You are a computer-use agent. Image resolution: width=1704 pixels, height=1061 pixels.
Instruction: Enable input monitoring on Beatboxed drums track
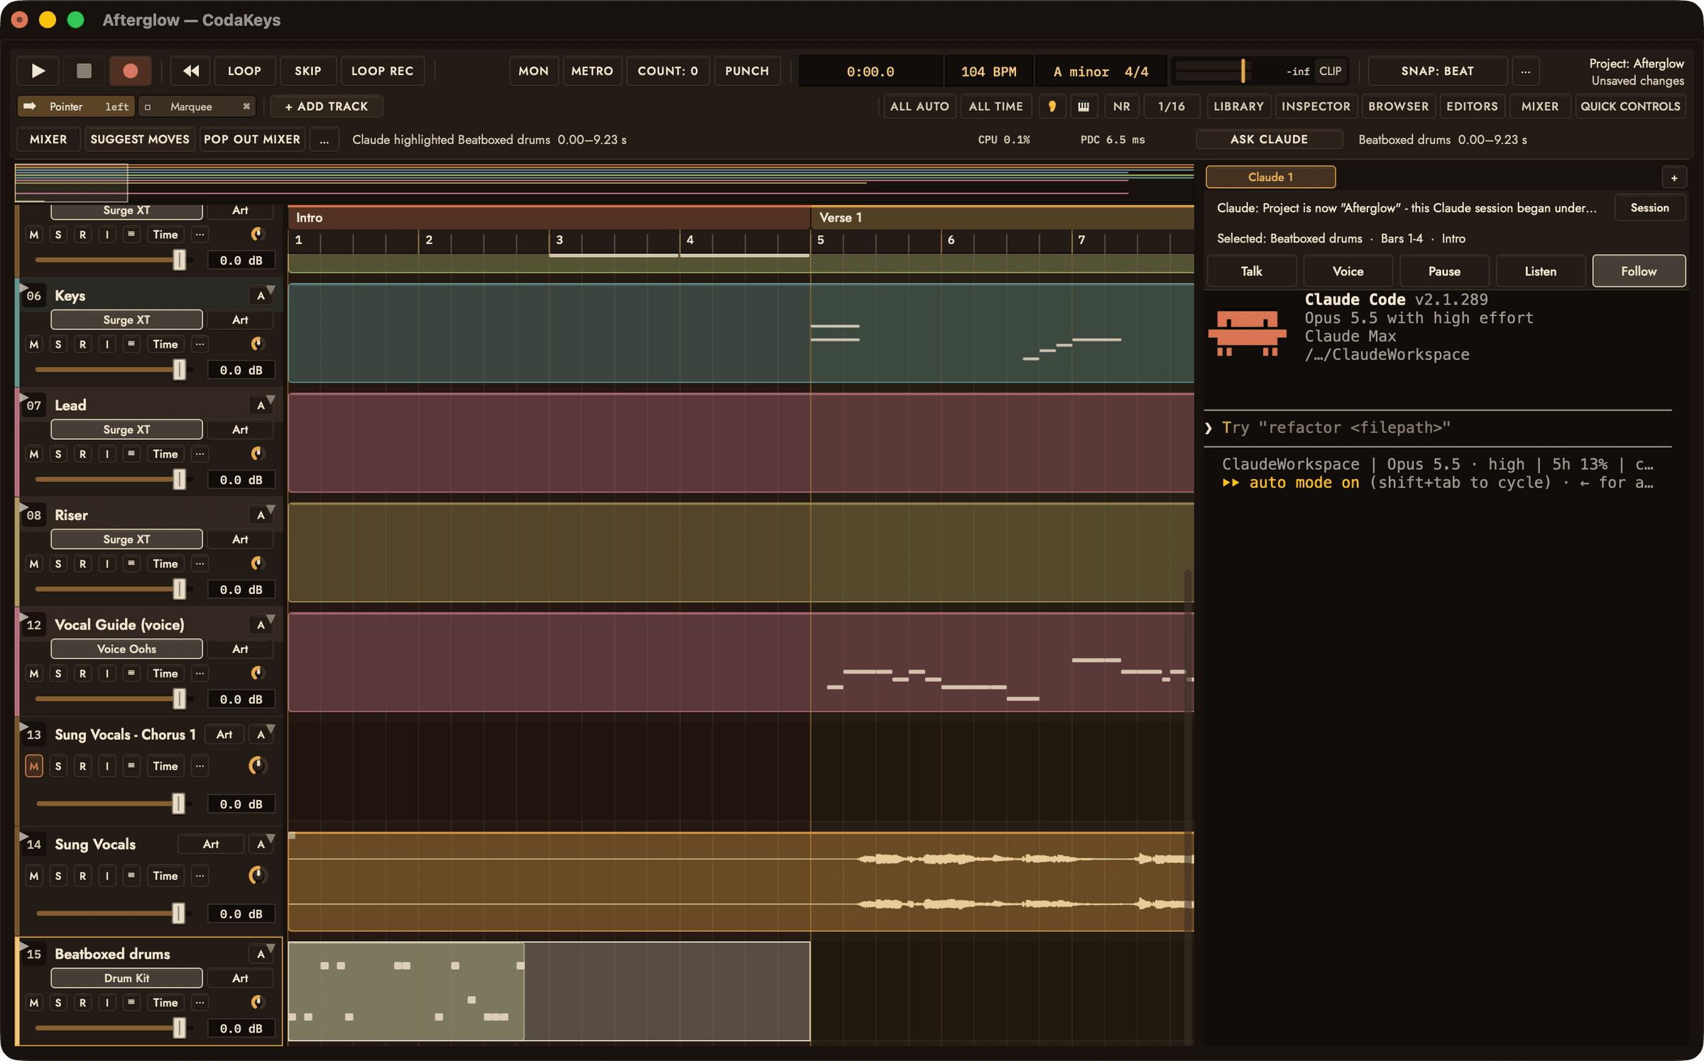click(106, 1002)
